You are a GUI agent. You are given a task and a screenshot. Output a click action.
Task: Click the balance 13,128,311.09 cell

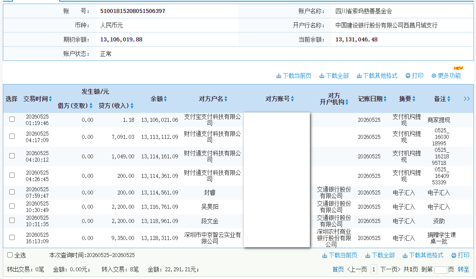160,238
